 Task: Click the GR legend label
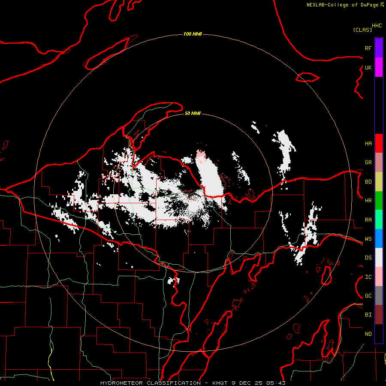(x=368, y=163)
